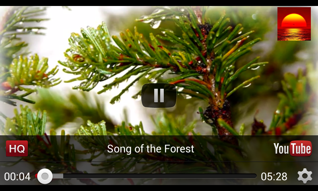Open the settings gear icon
The height and width of the screenshot is (191, 318).
point(305,176)
